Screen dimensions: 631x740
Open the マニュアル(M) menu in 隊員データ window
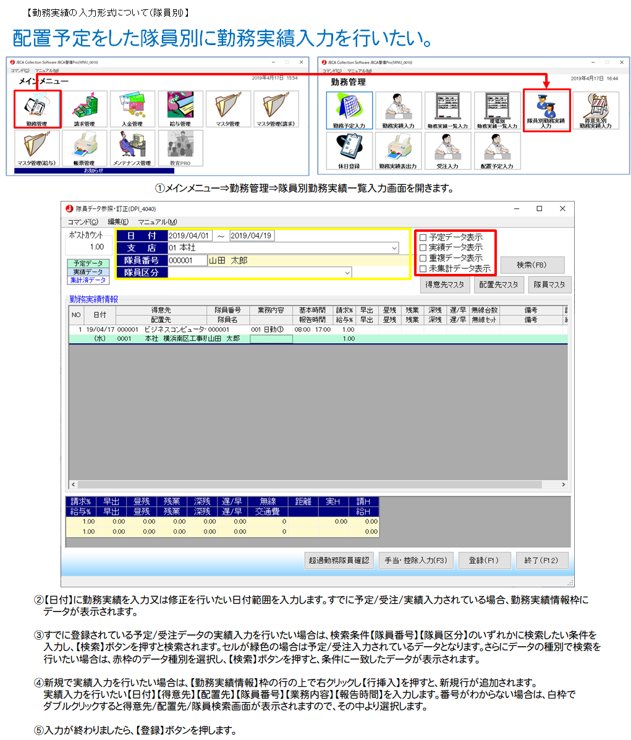pyautogui.click(x=157, y=222)
